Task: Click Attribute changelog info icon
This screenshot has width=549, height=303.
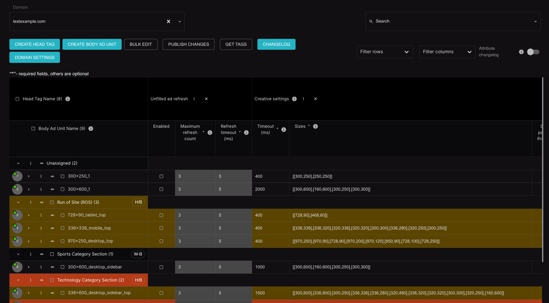Action: click(x=521, y=52)
